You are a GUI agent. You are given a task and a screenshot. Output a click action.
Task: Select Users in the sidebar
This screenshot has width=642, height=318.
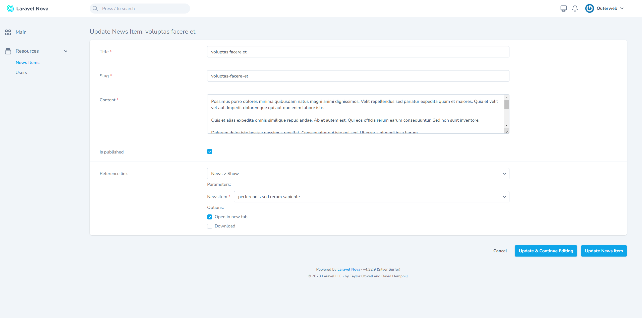point(21,72)
